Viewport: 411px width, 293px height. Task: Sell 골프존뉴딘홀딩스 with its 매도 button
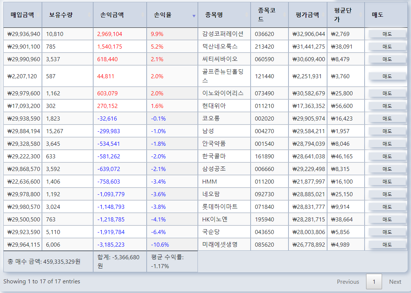(387, 76)
